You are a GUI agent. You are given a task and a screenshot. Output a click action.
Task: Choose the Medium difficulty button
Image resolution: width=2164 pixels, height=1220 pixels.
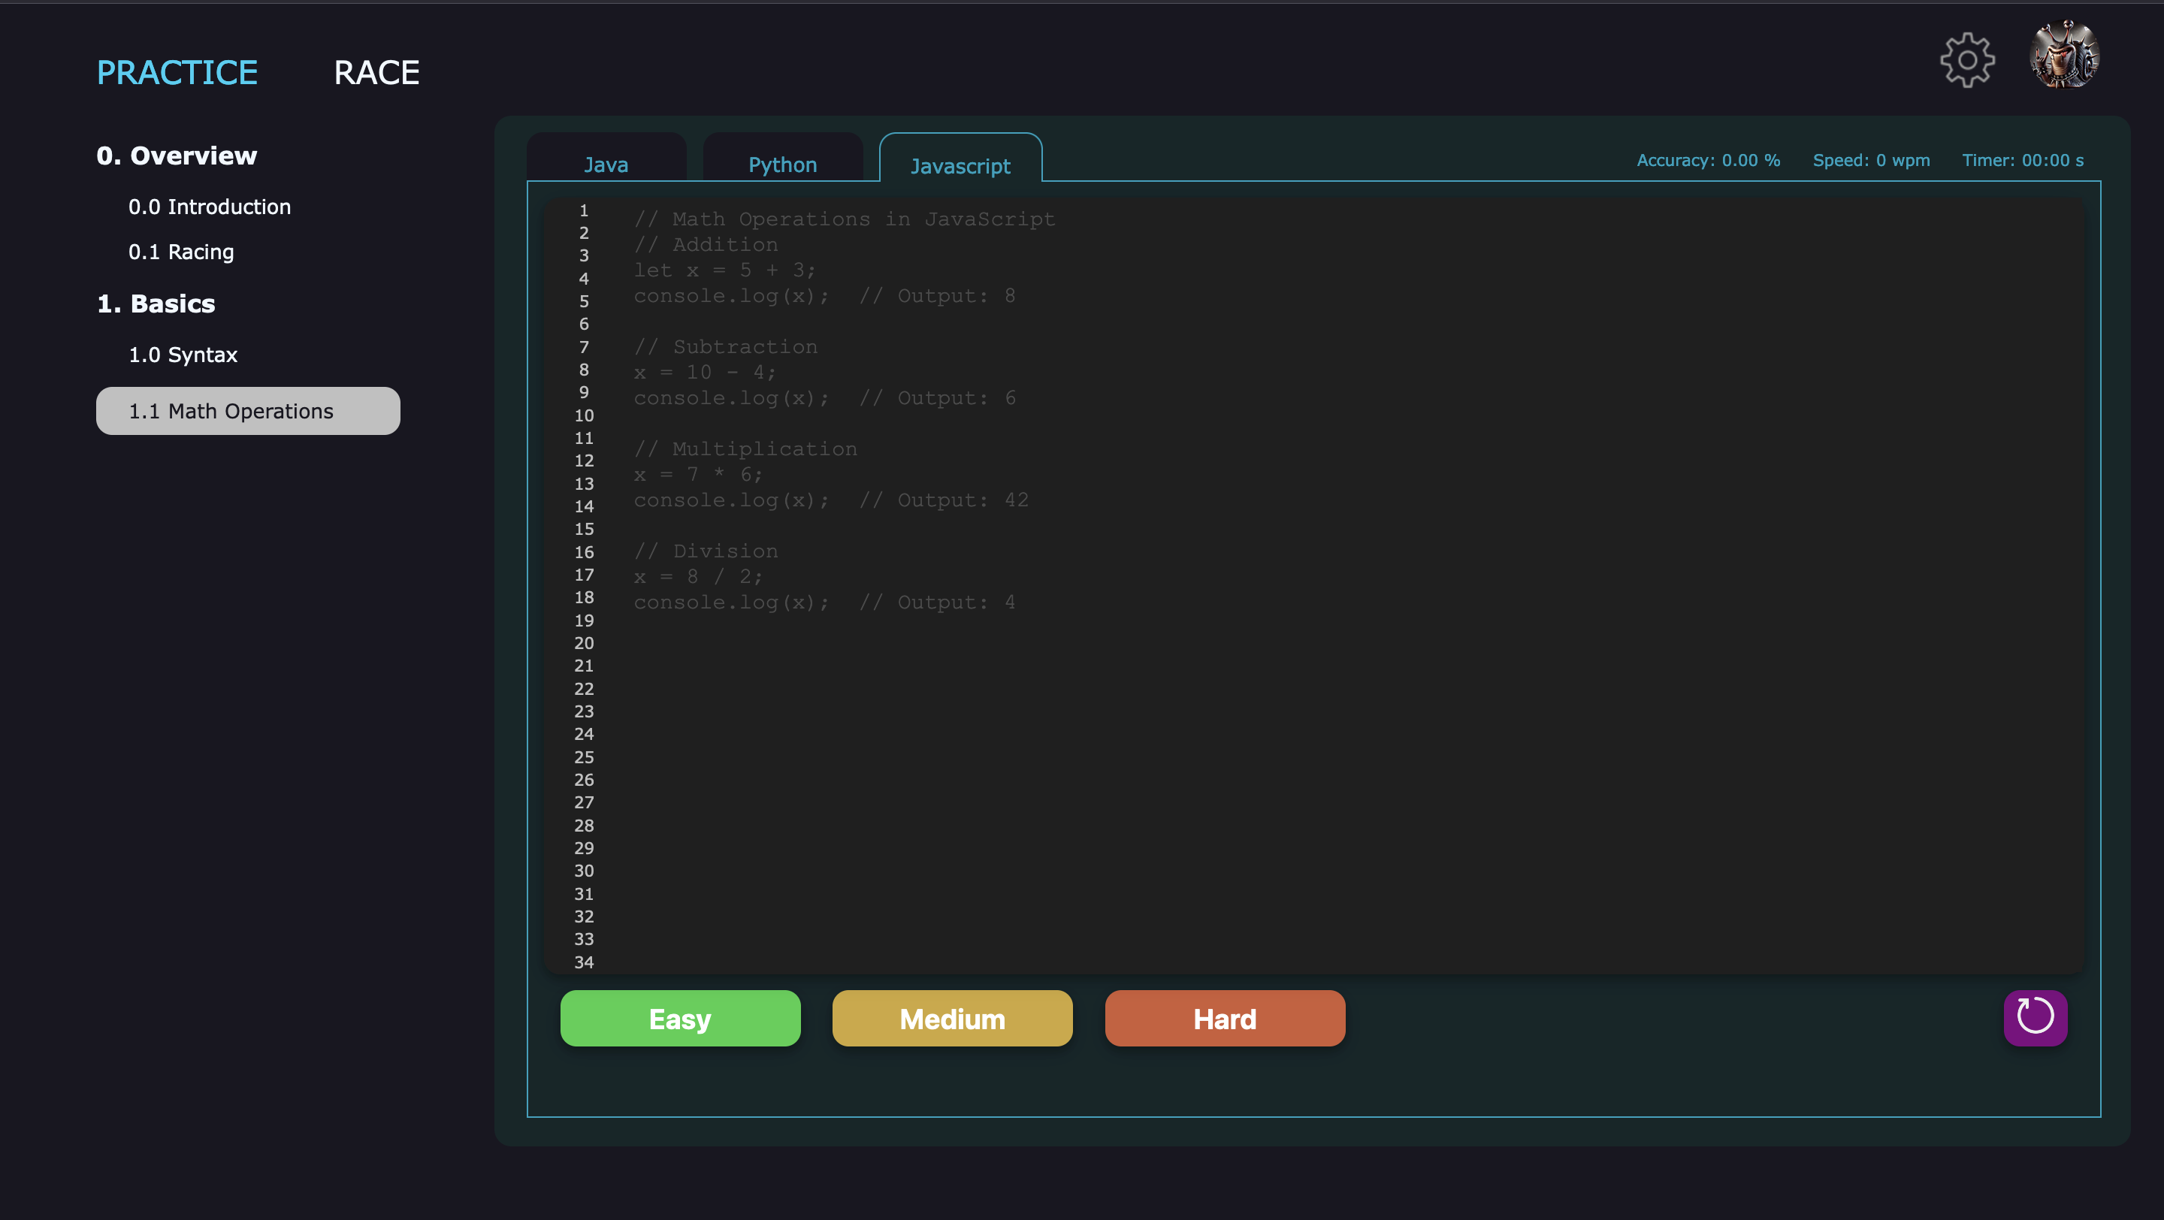pos(952,1019)
